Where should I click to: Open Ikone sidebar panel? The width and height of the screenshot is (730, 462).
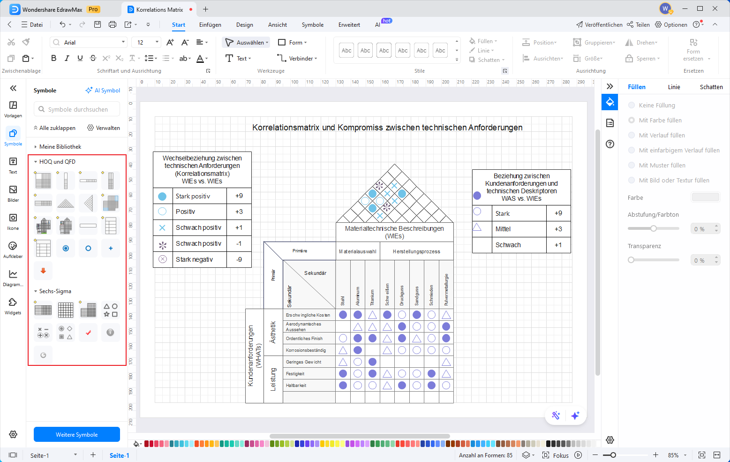click(13, 221)
